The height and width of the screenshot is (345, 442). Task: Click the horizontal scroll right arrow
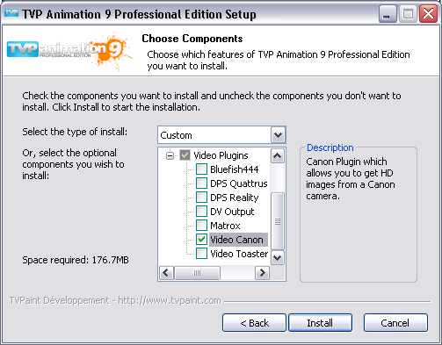pos(262,273)
